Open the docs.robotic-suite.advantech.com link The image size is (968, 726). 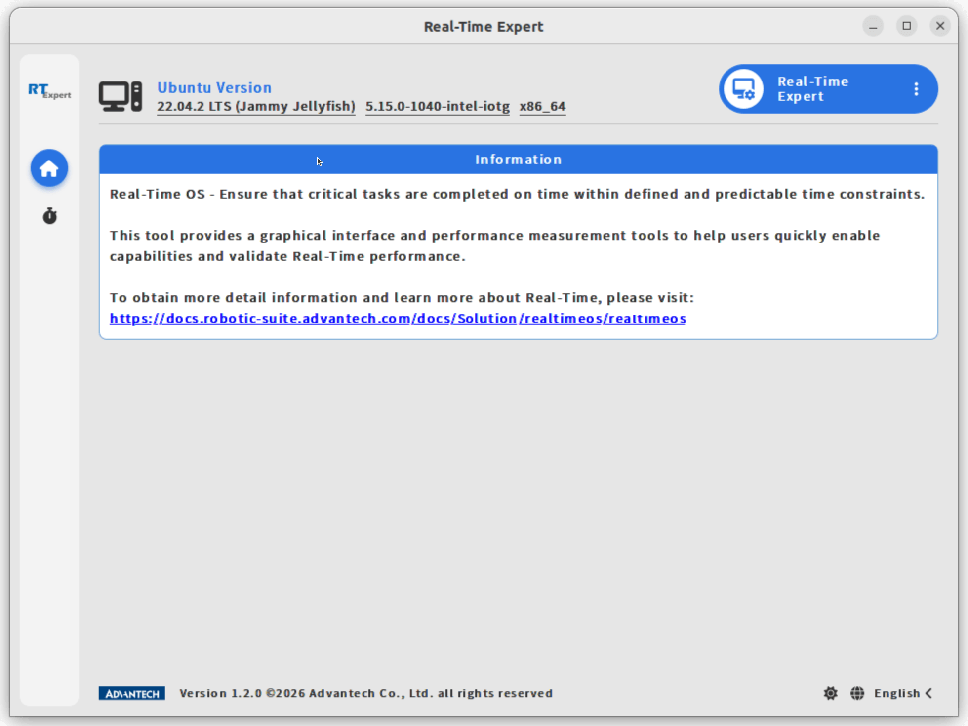tap(398, 319)
